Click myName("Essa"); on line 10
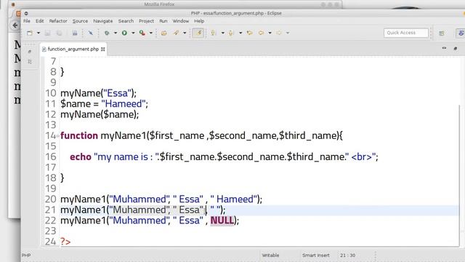This screenshot has width=465, height=262. pyautogui.click(x=99, y=93)
